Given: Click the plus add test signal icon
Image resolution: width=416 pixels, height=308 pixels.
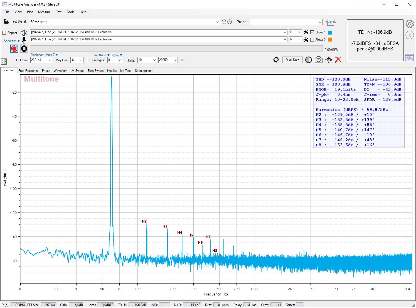Looking at the screenshot, I should point(224,22).
